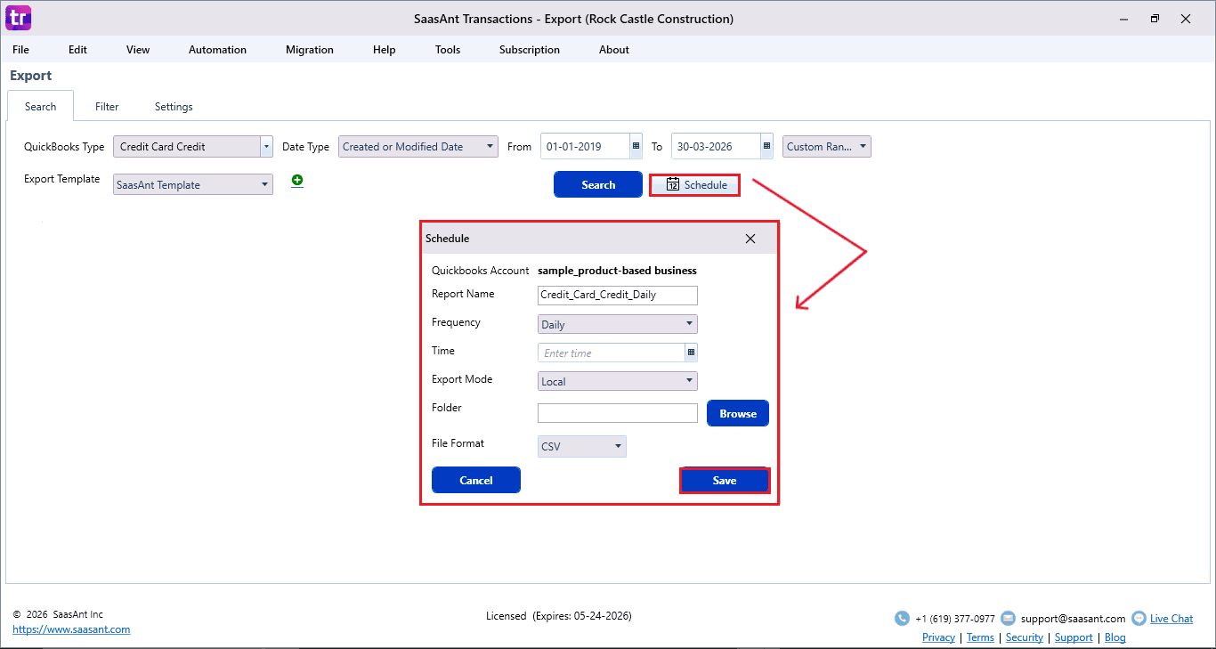Switch to the Settings tab
The width and height of the screenshot is (1216, 649).
174,107
